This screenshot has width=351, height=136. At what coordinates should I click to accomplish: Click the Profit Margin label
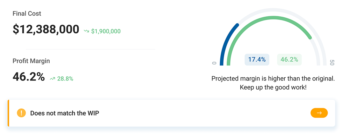pyautogui.click(x=31, y=61)
